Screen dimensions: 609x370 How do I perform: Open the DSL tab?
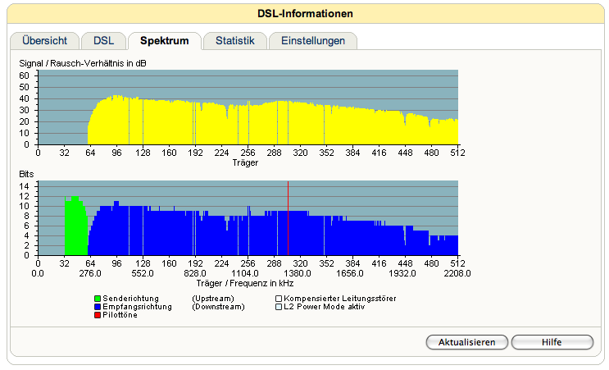[104, 41]
